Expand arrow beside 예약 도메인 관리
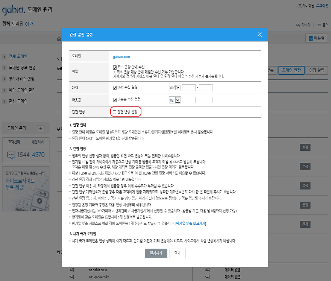The image size is (331, 281). [x=4, y=90]
